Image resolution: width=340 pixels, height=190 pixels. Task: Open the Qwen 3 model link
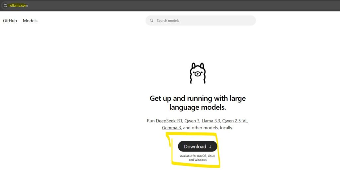(192, 121)
